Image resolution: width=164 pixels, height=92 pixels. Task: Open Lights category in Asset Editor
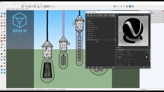click(x=91, y=15)
